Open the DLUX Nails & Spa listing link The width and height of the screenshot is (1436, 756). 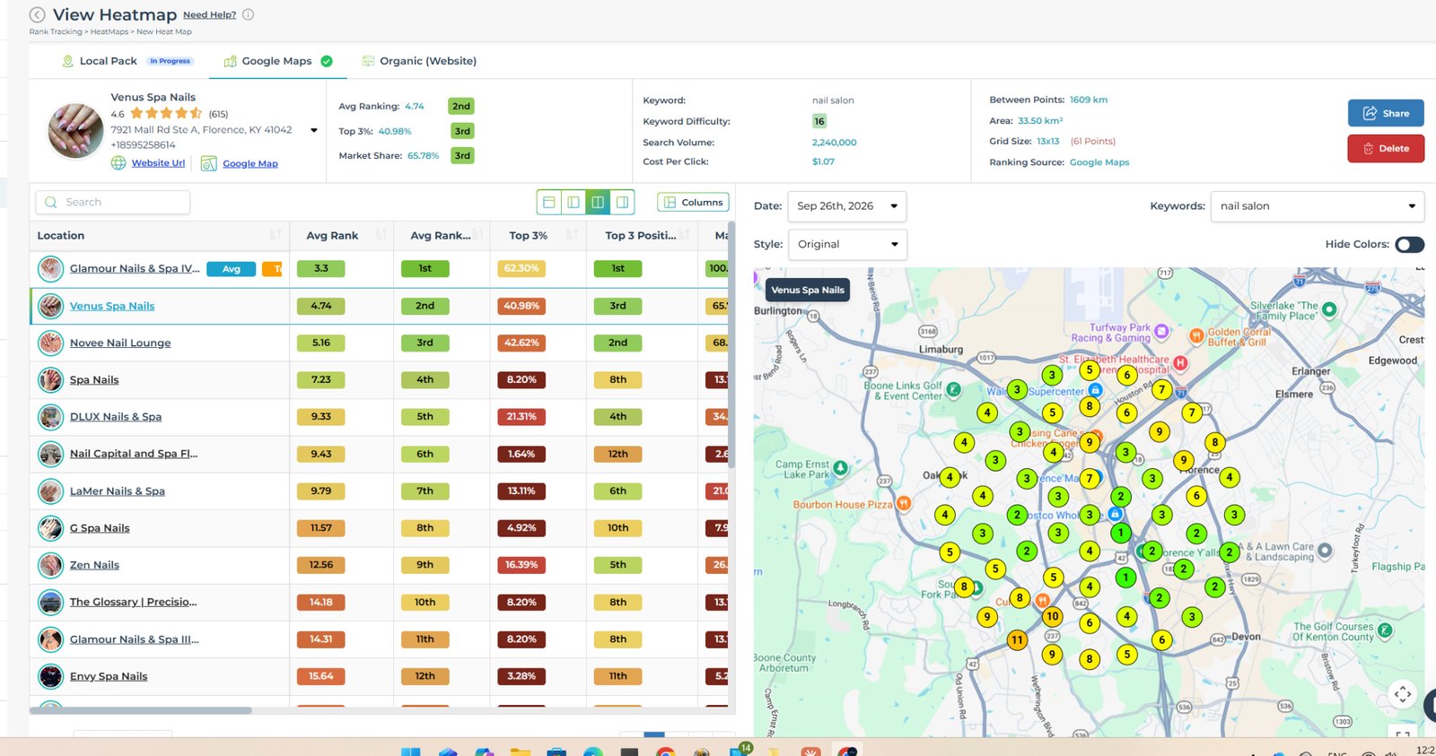(x=116, y=416)
